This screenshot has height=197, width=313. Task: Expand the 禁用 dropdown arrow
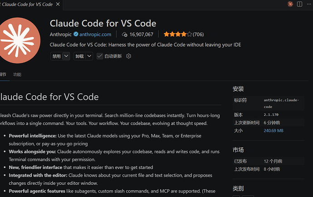coord(66,56)
